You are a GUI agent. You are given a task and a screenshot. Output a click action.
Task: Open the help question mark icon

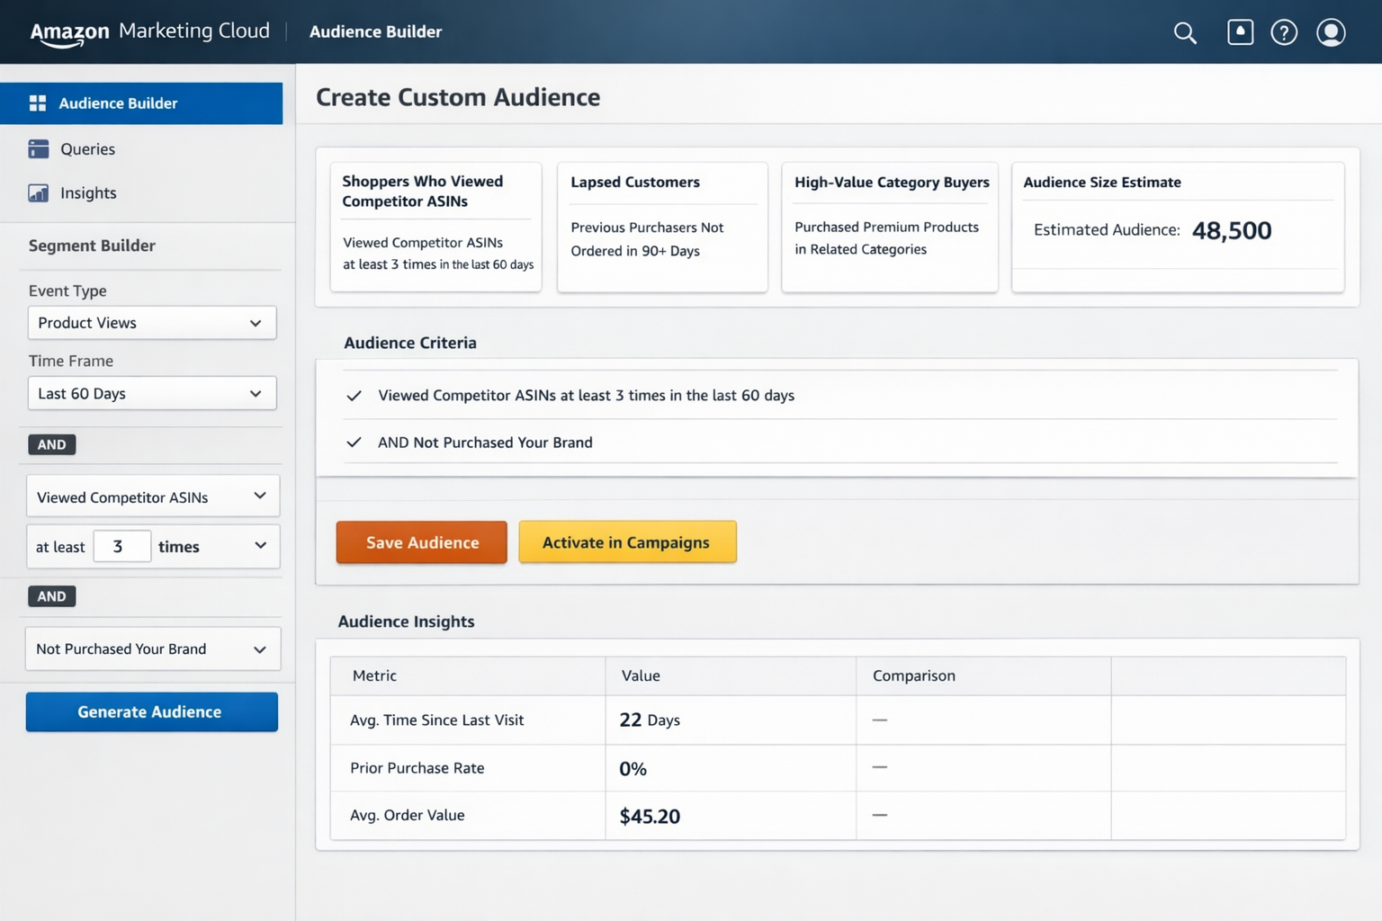click(1284, 32)
